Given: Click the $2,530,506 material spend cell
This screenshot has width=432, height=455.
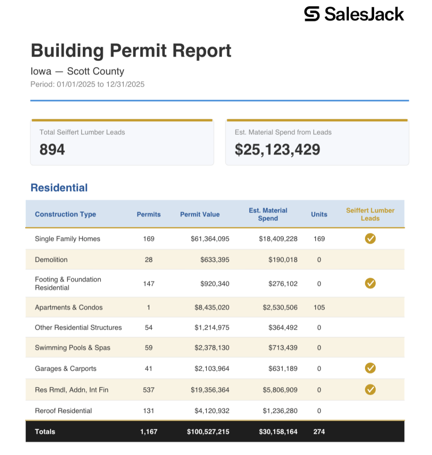Looking at the screenshot, I should pyautogui.click(x=280, y=307).
